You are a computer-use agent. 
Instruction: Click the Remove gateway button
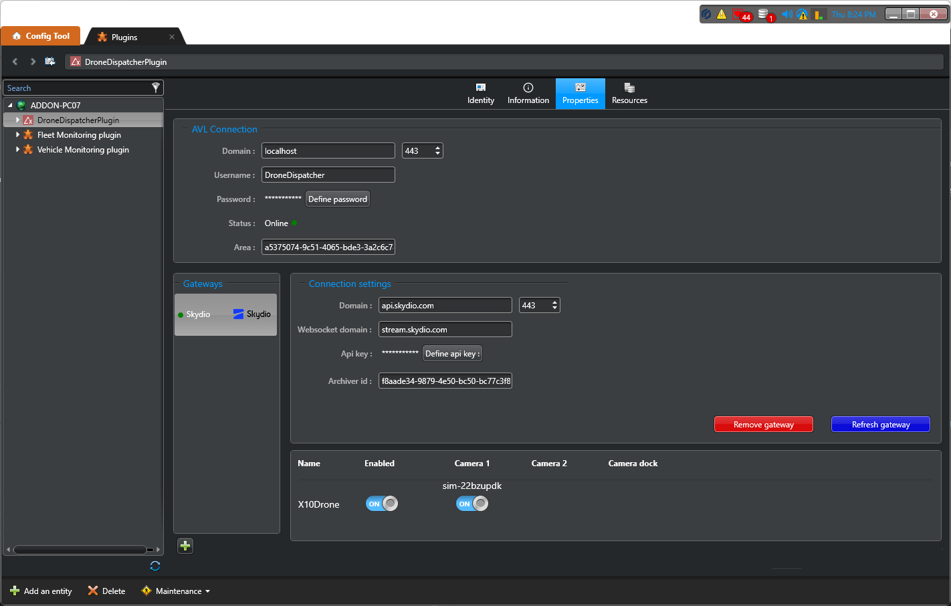[x=763, y=423]
